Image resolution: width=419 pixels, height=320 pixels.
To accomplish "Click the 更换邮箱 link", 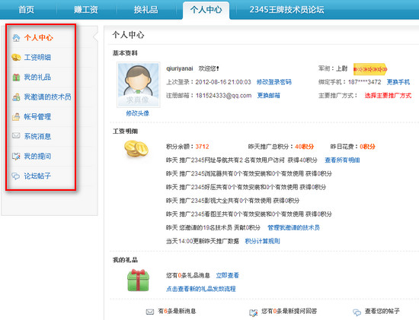I will pos(269,96).
